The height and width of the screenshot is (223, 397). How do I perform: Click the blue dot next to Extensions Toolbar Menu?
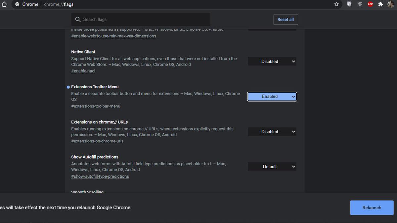[68, 87]
